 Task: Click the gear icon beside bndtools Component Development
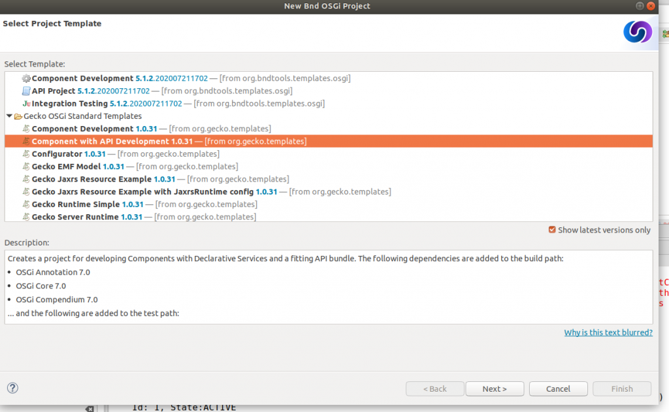coord(26,78)
